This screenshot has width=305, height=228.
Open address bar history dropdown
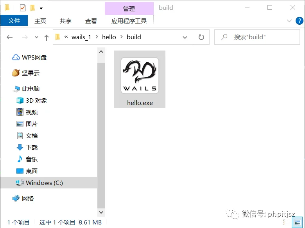[185, 37]
